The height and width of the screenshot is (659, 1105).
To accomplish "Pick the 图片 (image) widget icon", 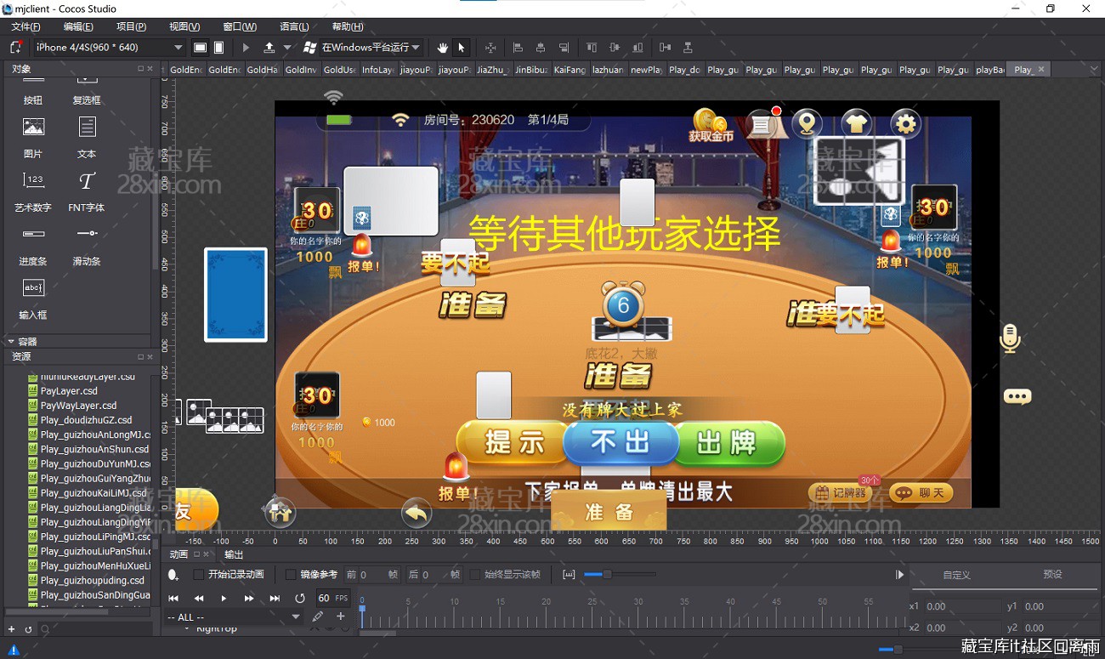I will [x=33, y=128].
